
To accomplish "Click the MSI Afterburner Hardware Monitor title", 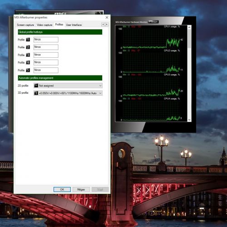I will click(x=131, y=22).
